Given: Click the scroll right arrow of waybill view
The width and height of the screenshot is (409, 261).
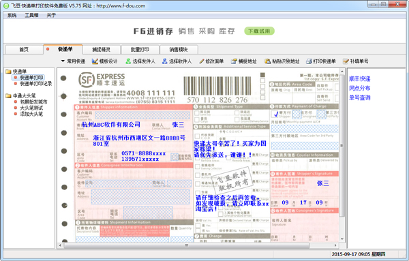Looking at the screenshot, I should (335, 245).
